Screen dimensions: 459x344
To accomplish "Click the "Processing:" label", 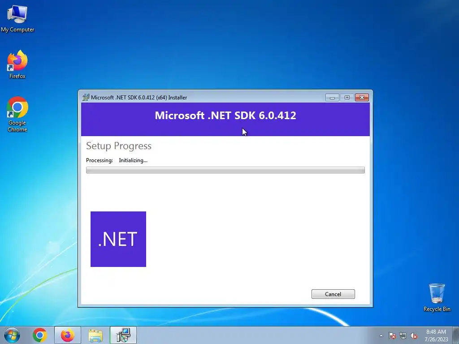I will point(100,160).
